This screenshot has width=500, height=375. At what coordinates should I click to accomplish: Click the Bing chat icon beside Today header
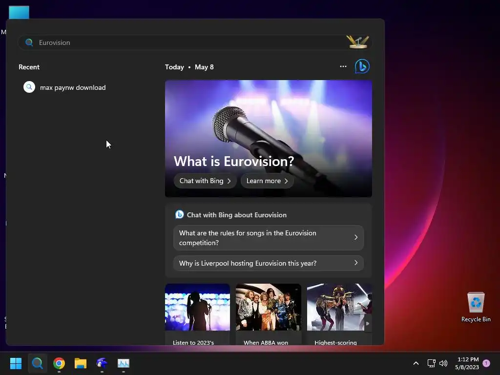pyautogui.click(x=362, y=66)
